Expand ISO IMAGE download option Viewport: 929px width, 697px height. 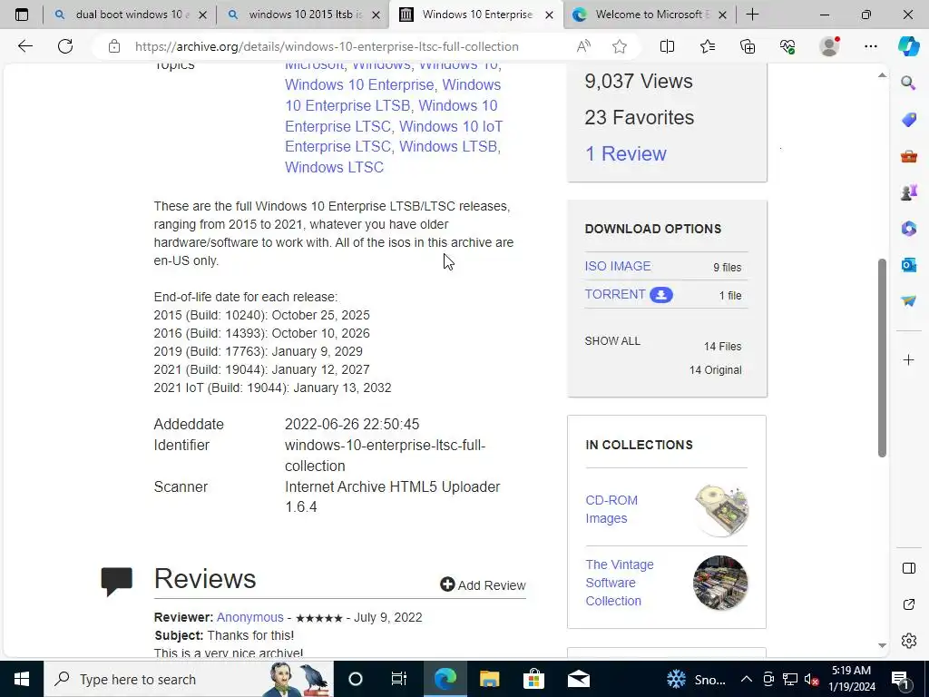(618, 266)
